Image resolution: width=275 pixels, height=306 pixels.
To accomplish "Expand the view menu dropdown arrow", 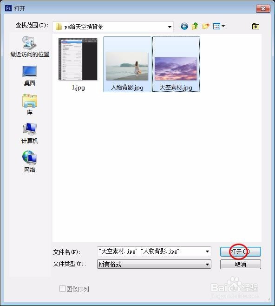I will pos(223,26).
